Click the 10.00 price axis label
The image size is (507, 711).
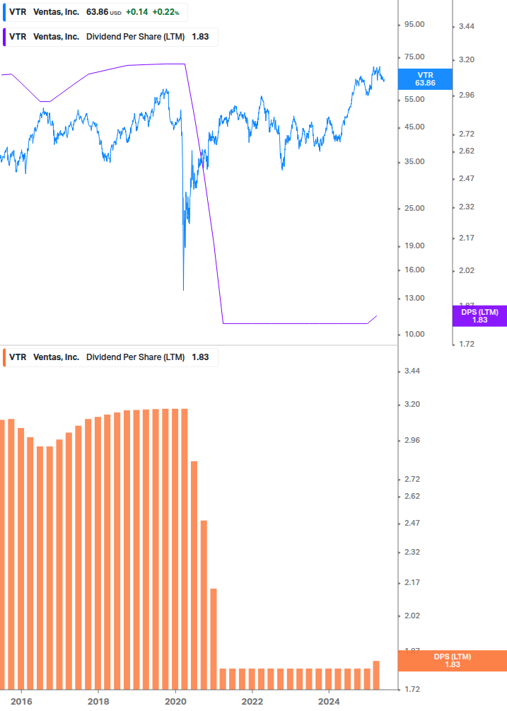(414, 334)
